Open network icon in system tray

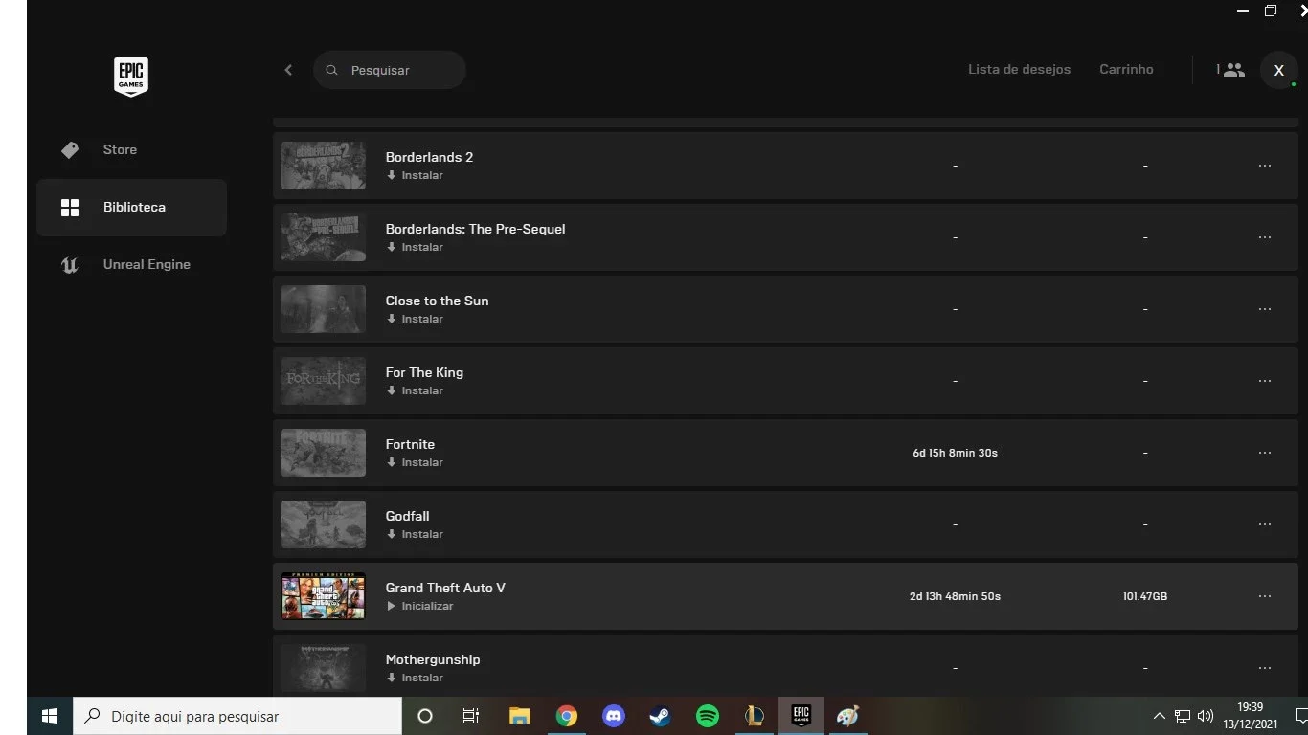[1183, 716]
